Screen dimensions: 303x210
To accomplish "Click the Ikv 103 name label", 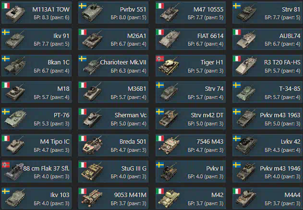I will click(x=60, y=195).
